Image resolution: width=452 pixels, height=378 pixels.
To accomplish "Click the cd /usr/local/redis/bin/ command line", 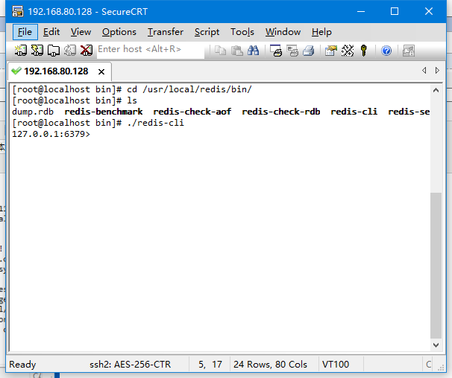I will tap(132, 89).
